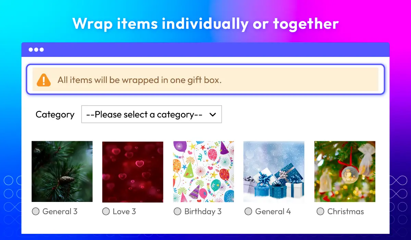
Task: Click the birthday balloons wrapping thumbnail
Action: pos(204,172)
